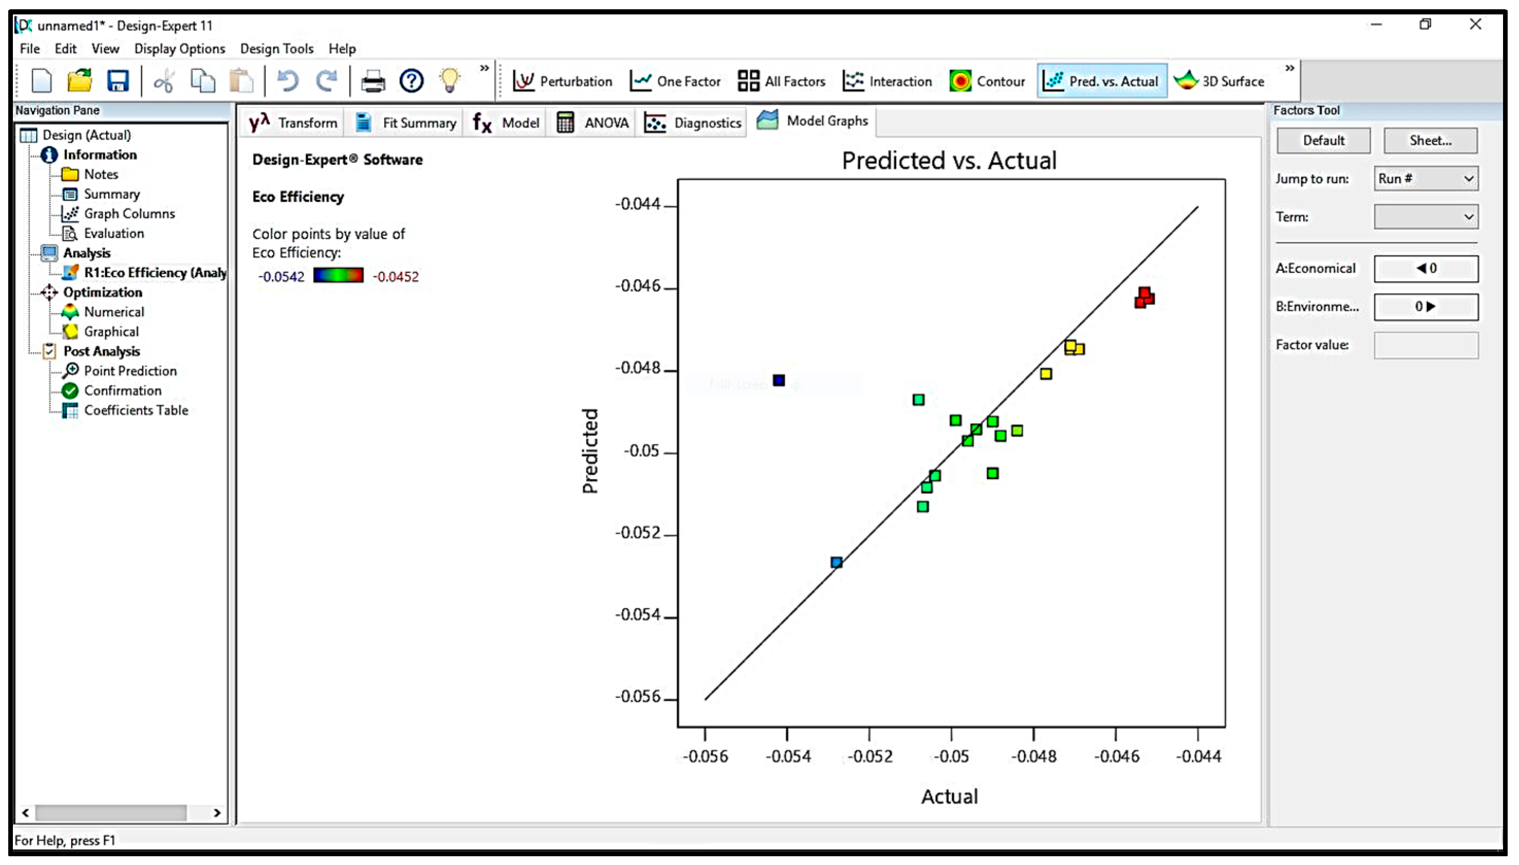Open Point Prediction in the navigation tree
Image resolution: width=1519 pixels, height=865 pixels.
pyautogui.click(x=130, y=371)
